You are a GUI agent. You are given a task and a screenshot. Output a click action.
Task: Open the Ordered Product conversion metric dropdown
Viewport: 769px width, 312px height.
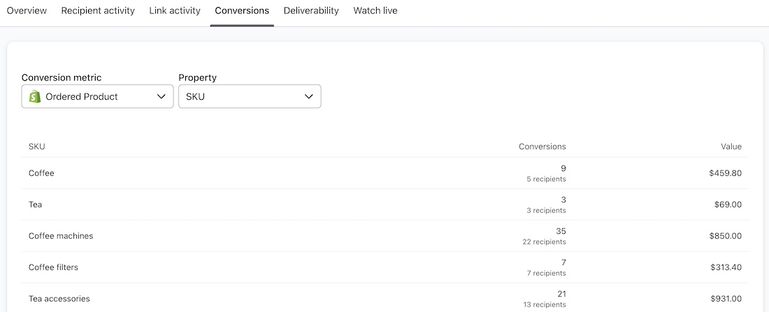97,97
